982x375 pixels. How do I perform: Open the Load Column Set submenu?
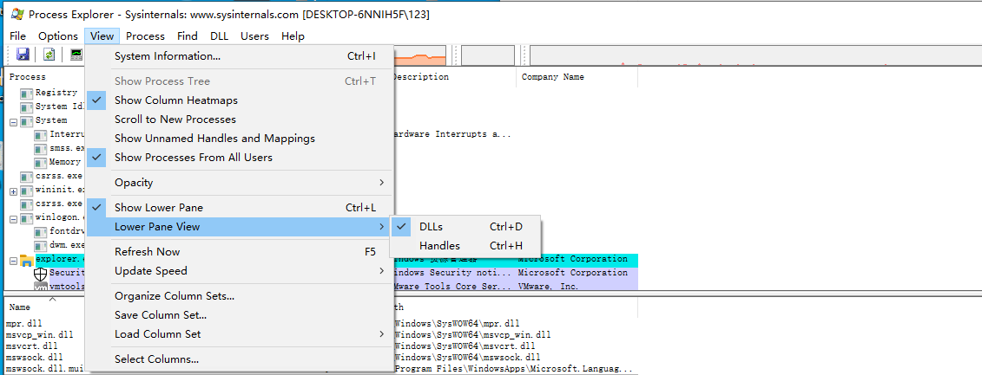coord(240,334)
